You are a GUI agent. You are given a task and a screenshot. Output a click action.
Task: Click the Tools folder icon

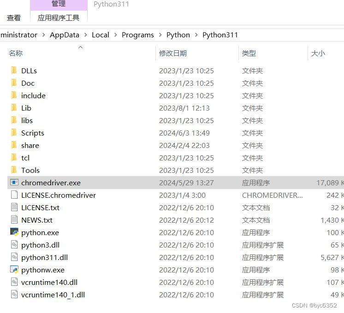click(x=14, y=170)
